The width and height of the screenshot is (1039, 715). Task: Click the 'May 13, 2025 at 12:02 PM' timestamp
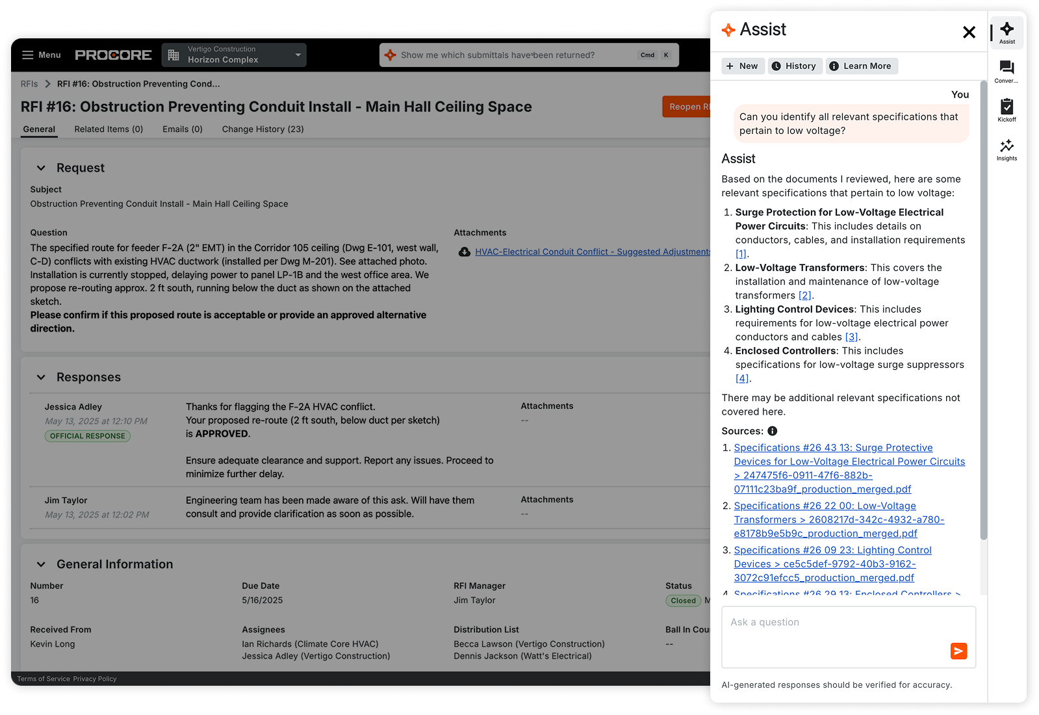tap(97, 515)
